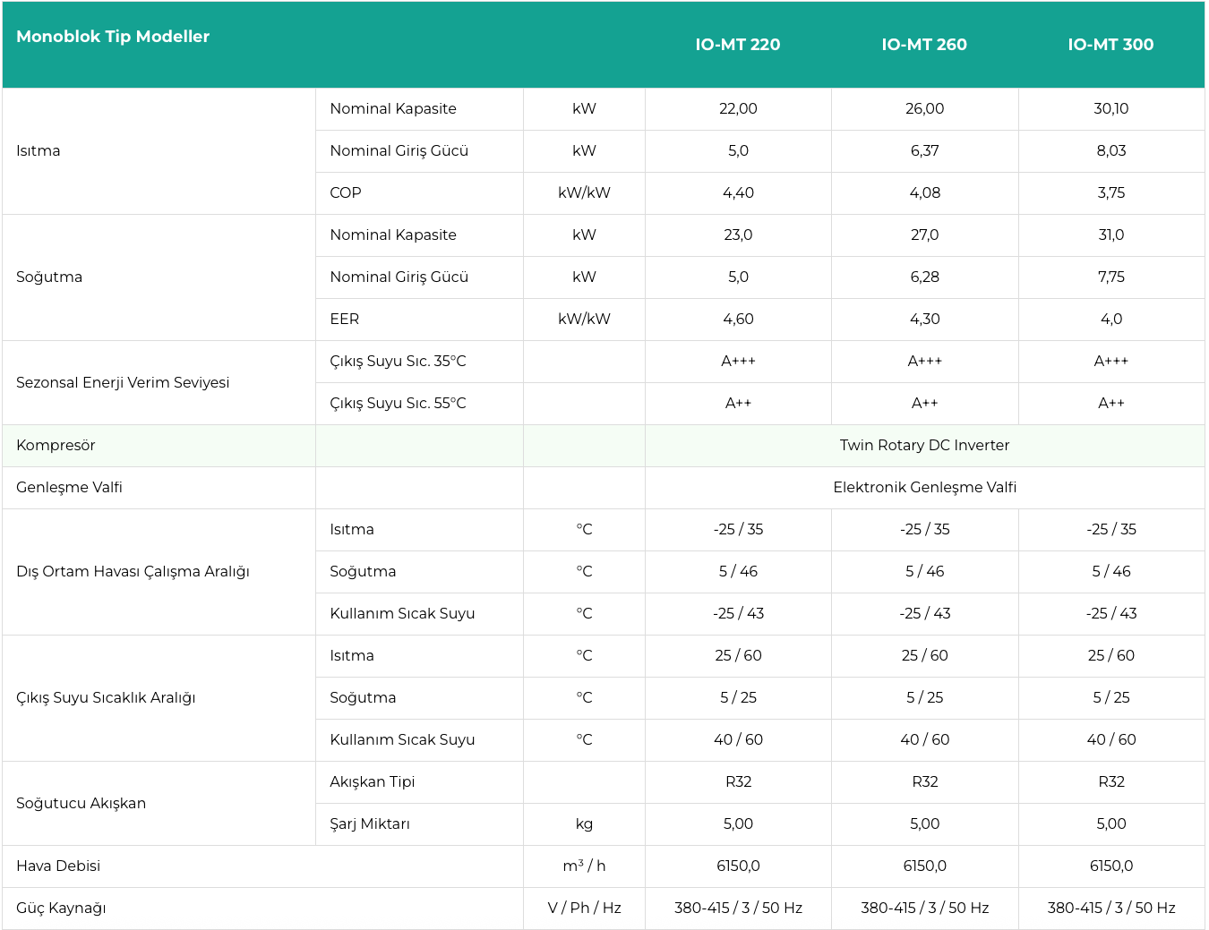Click the Akışkan Tipi row label
Image resolution: width=1209 pixels, height=930 pixels.
(x=373, y=782)
